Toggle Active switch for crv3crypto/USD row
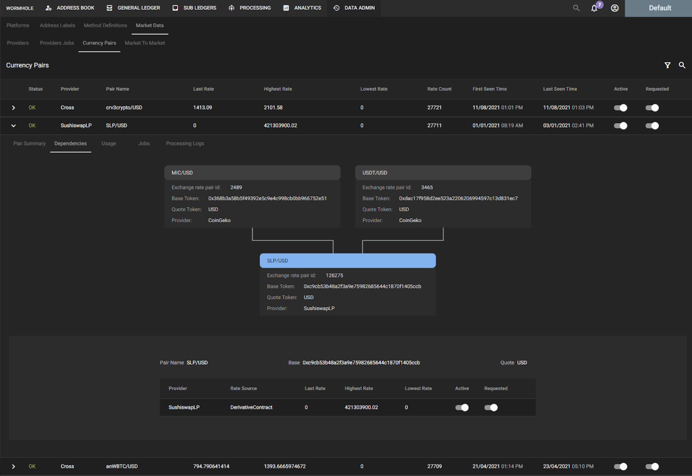 (x=621, y=108)
